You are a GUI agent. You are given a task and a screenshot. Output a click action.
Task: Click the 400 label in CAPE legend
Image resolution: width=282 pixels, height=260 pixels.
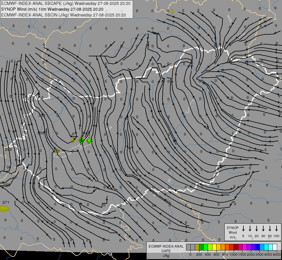coord(208,255)
